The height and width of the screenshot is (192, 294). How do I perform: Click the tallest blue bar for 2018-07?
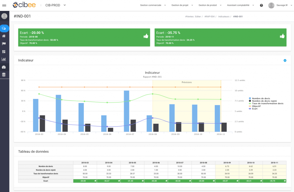pos(127,111)
